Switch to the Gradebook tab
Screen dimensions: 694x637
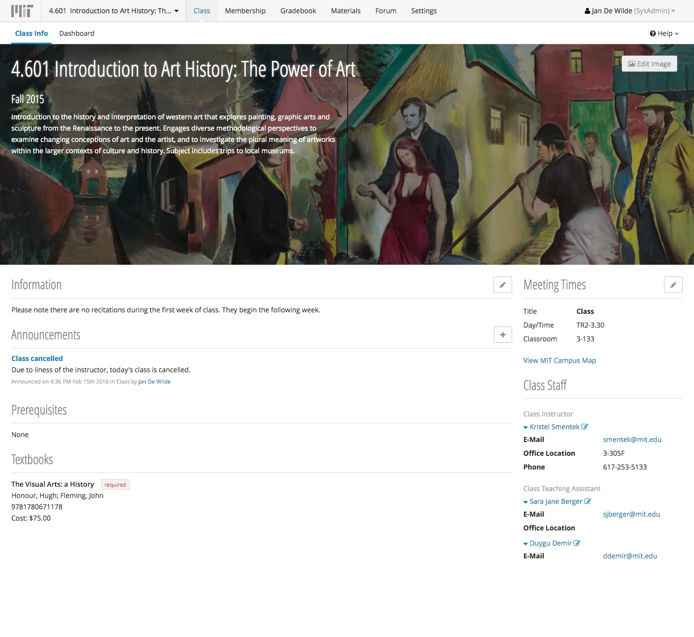pyautogui.click(x=298, y=11)
